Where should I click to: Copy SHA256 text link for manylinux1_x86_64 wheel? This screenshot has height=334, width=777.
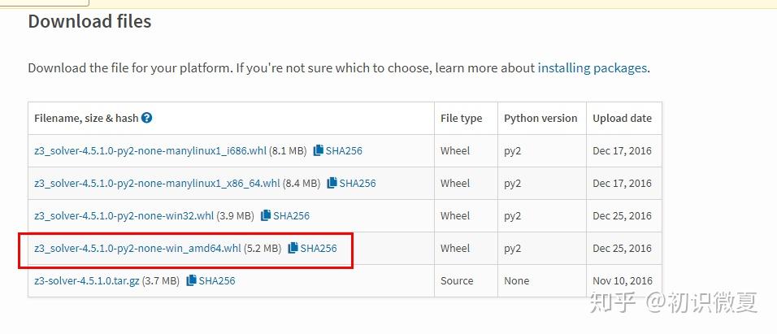tap(358, 183)
